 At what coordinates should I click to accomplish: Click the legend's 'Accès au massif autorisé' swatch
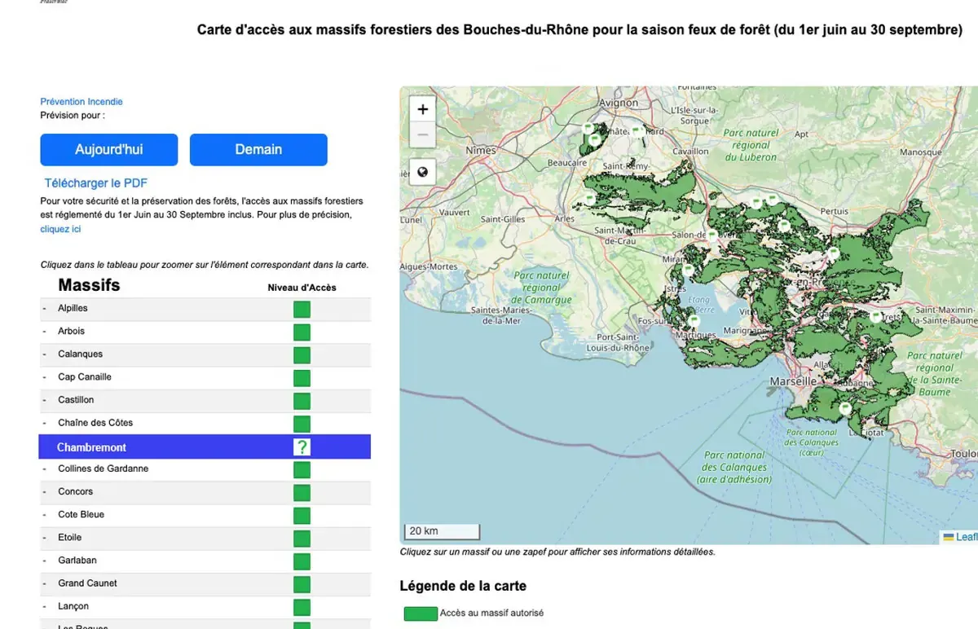tap(421, 614)
